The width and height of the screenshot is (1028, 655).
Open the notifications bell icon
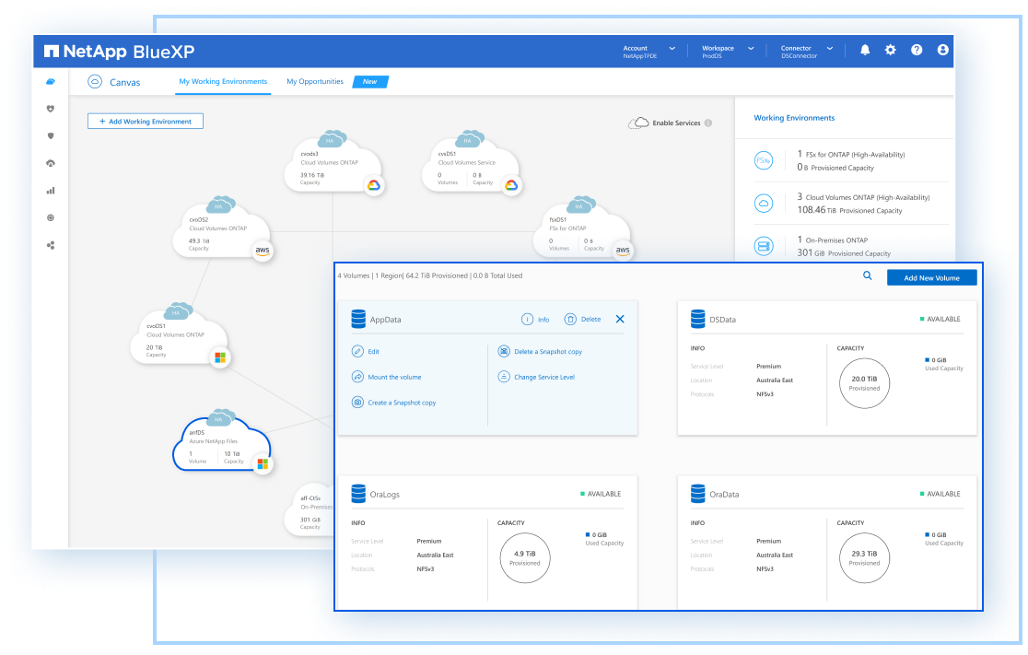tap(865, 51)
